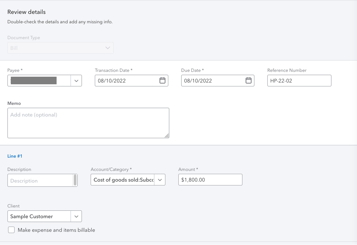Click the Description field scrollbar
Image resolution: width=357 pixels, height=245 pixels.
click(x=76, y=180)
